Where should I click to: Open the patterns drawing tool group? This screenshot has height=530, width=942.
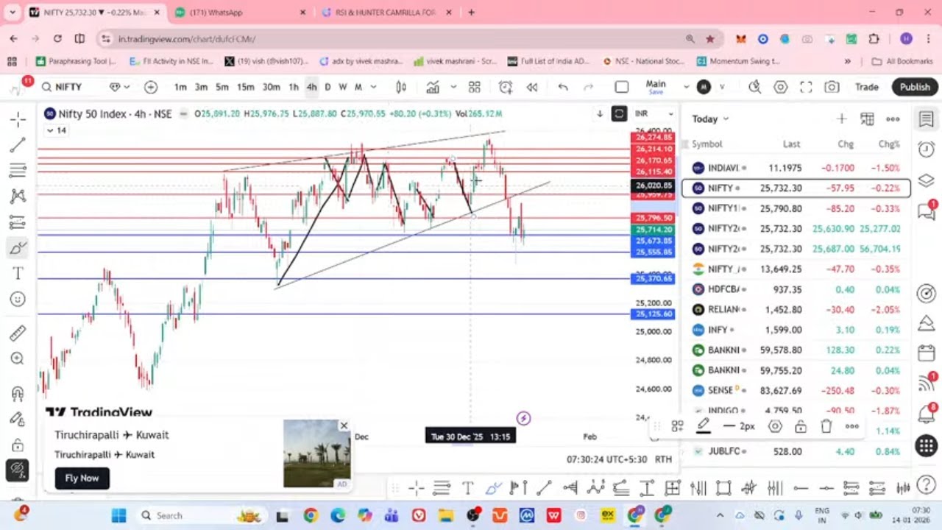coord(18,196)
